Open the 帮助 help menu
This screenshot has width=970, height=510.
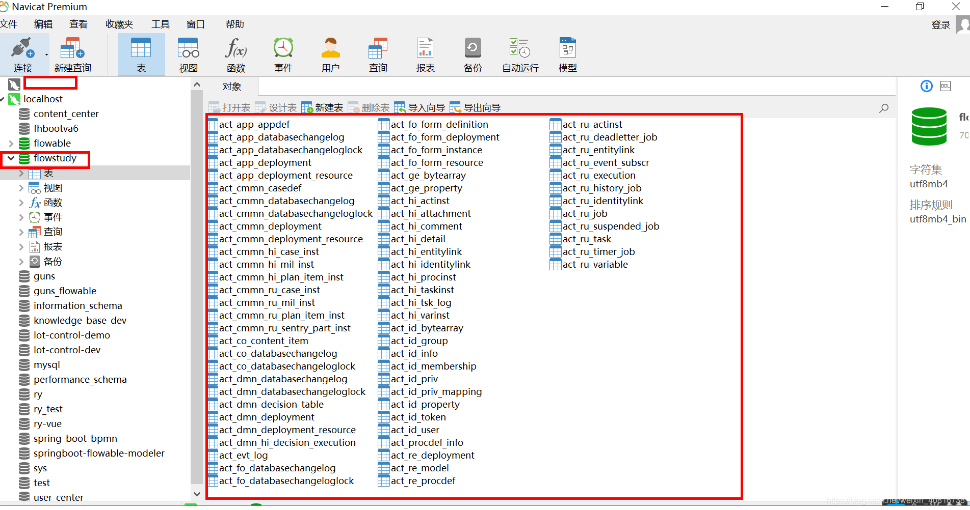coord(235,24)
